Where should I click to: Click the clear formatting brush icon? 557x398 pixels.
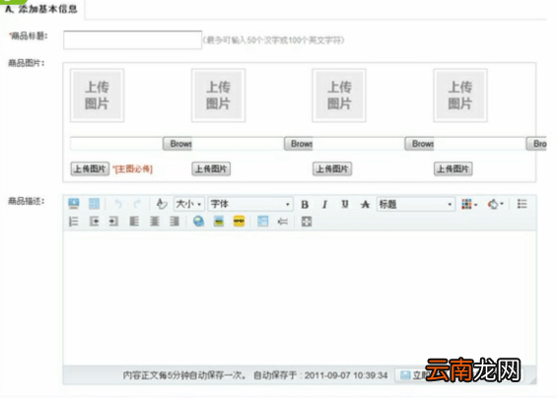[x=162, y=204]
